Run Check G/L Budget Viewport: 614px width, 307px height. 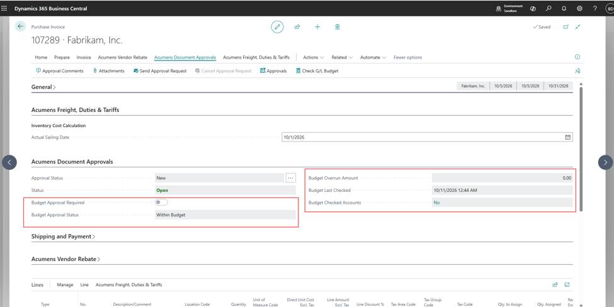[317, 71]
